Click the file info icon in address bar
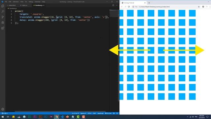 pyautogui.click(x=133, y=7)
